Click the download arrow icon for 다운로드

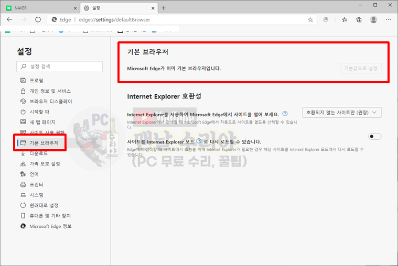23,153
